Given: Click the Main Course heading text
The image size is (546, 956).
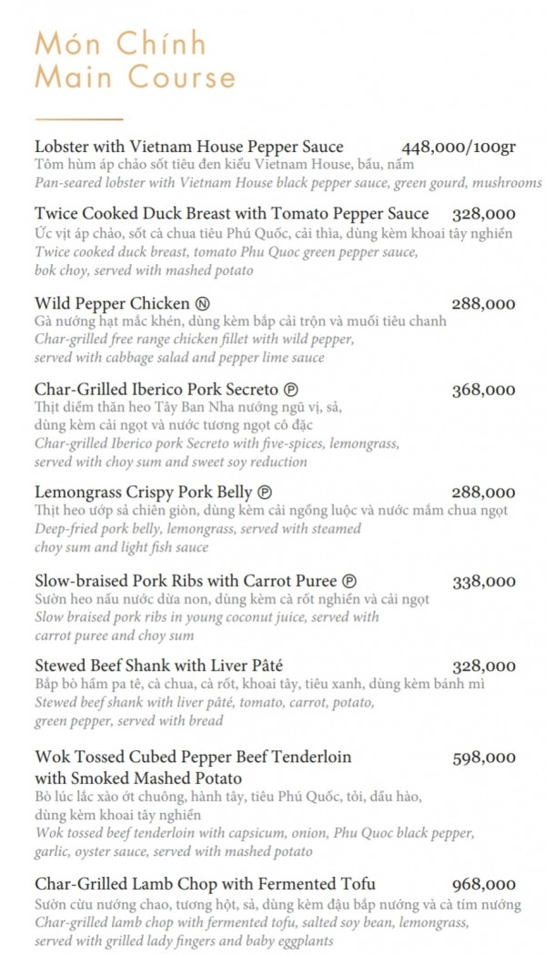Looking at the screenshot, I should pos(135,77).
